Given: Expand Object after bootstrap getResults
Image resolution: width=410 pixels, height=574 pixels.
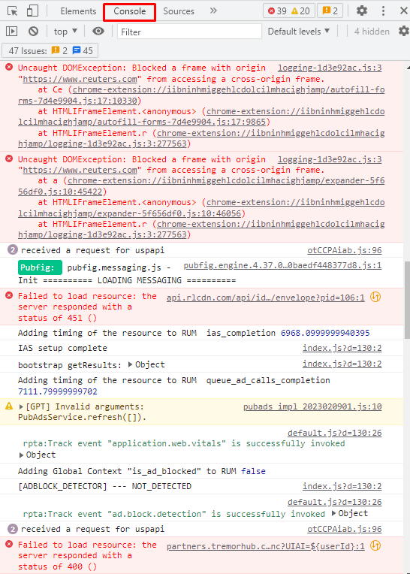Looking at the screenshot, I should 146,364.
